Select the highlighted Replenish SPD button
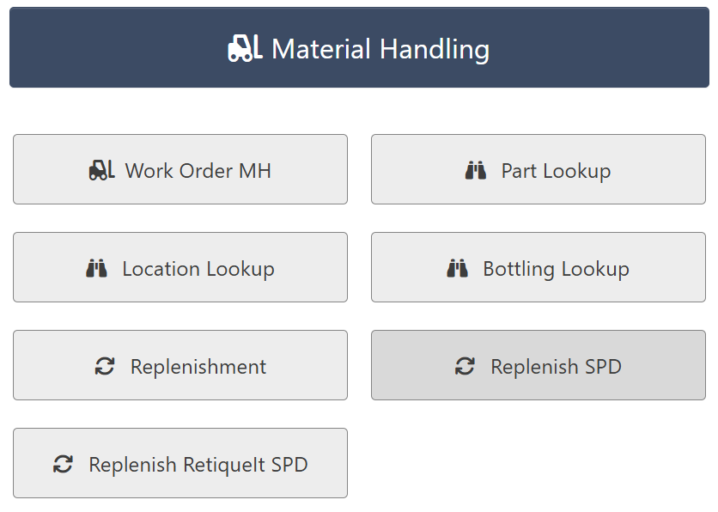 (538, 365)
